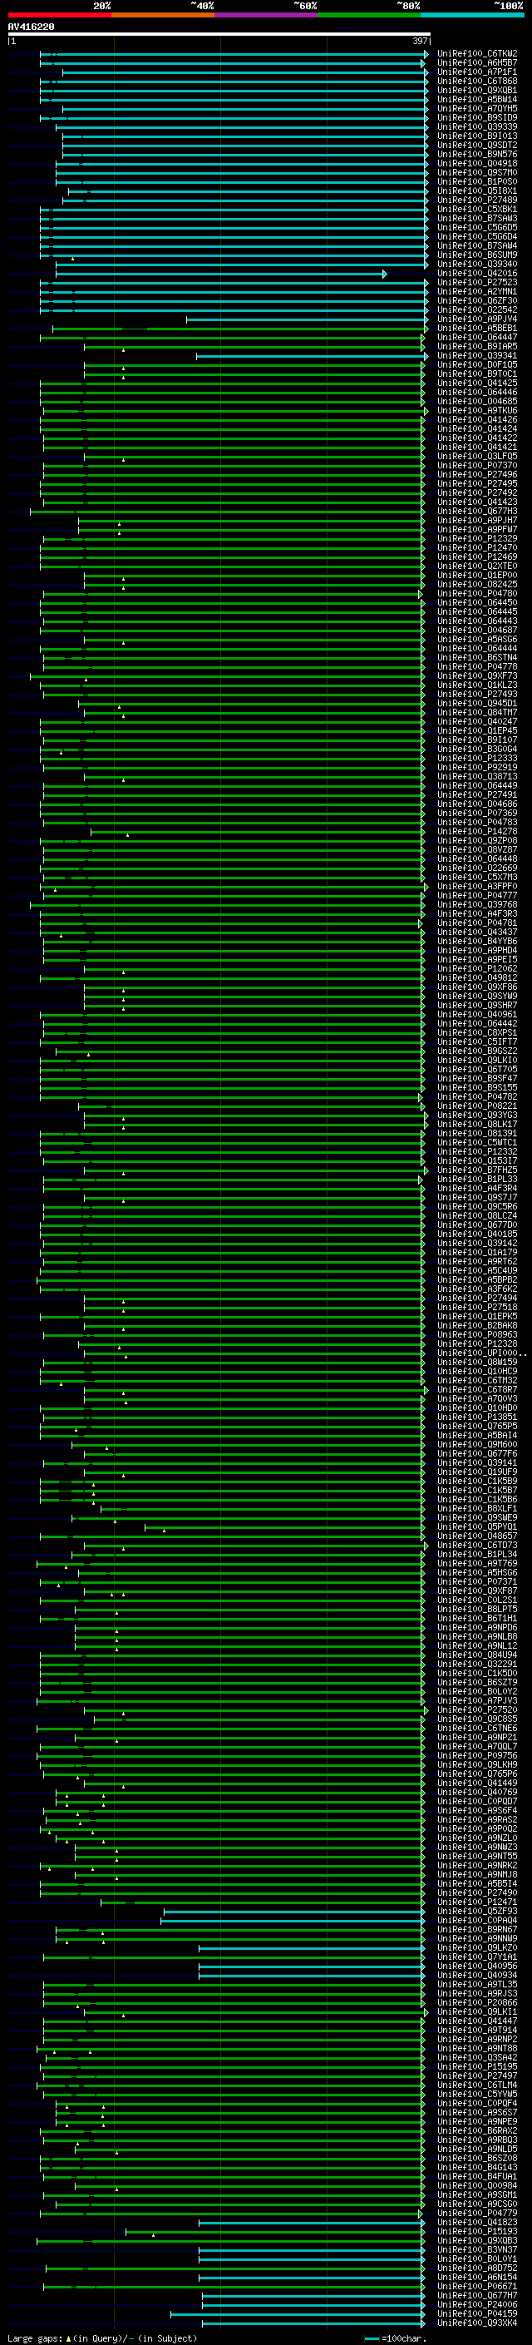This screenshot has width=532, height=2345.
Task: Click the red 20% identity legend segment
Action: tap(59, 15)
